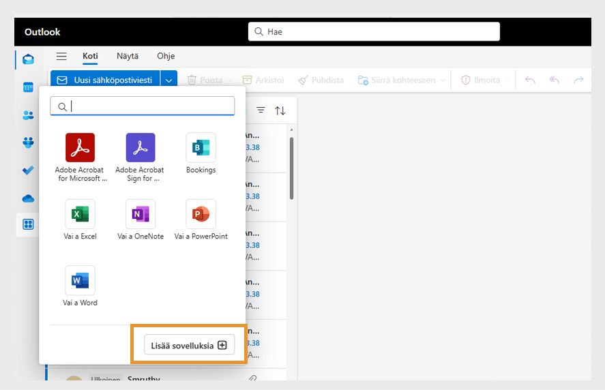The image size is (605, 390).
Task: Change sort order with arrows icon
Action: click(280, 110)
